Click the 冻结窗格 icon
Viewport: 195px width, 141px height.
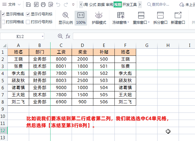pos(121,15)
